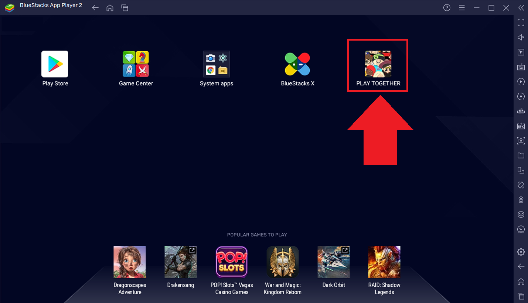Click the rotate screen icon in sidebar

(521, 170)
